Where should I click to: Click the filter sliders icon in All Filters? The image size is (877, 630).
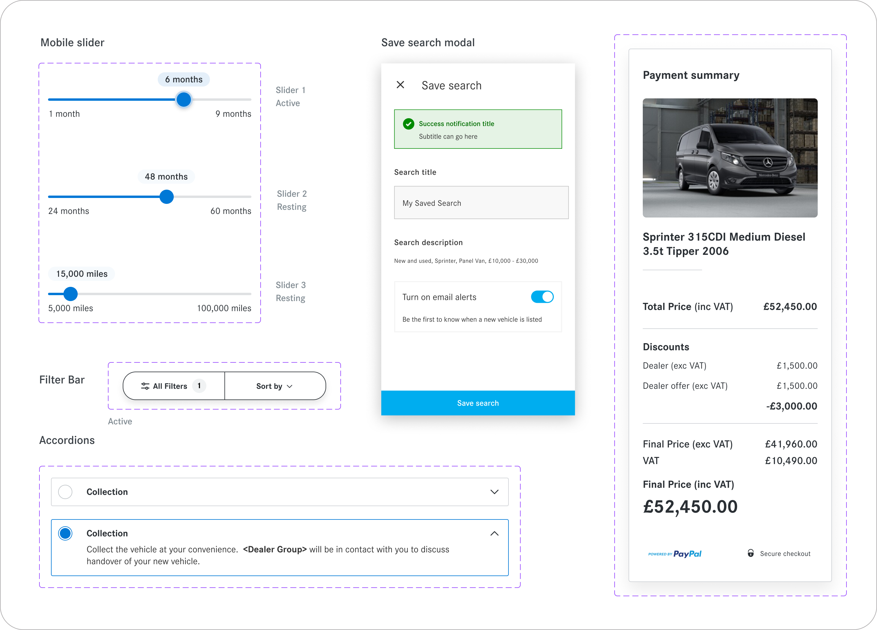145,386
